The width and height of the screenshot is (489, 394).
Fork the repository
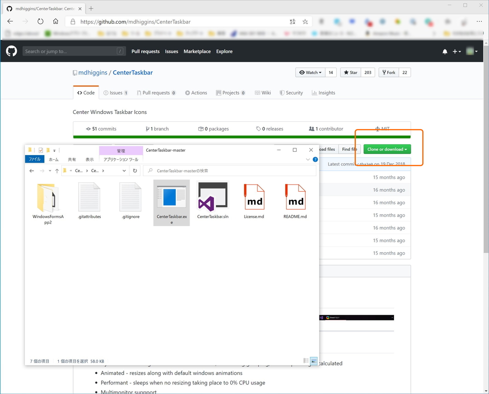pyautogui.click(x=389, y=73)
